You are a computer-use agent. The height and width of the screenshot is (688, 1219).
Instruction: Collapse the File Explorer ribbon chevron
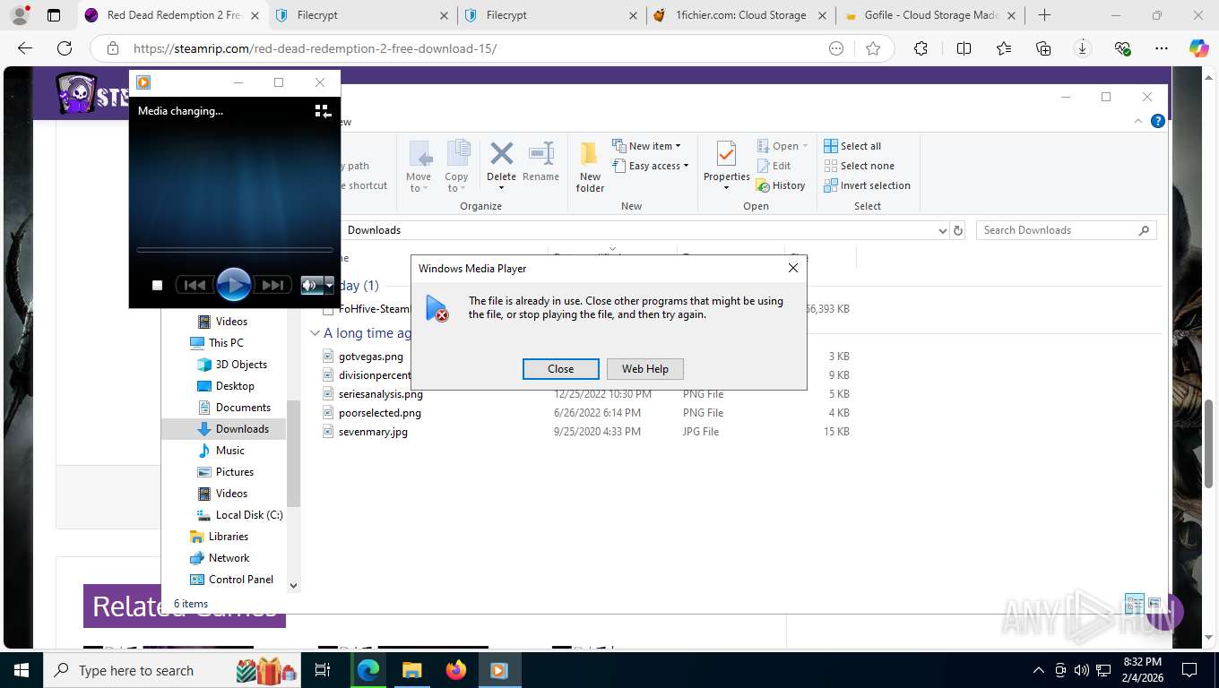pyautogui.click(x=1139, y=121)
